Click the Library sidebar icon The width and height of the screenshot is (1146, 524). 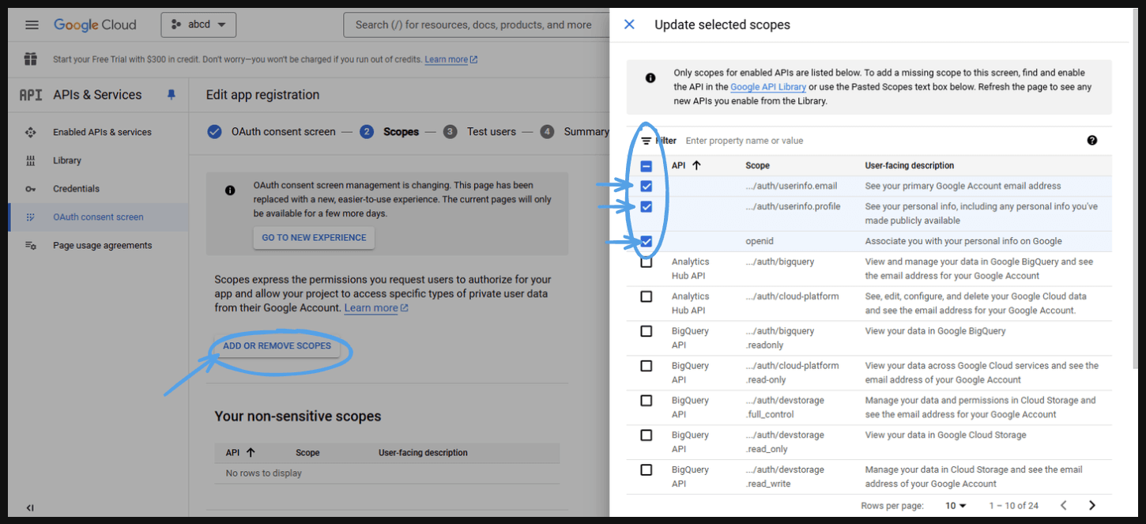pos(31,160)
